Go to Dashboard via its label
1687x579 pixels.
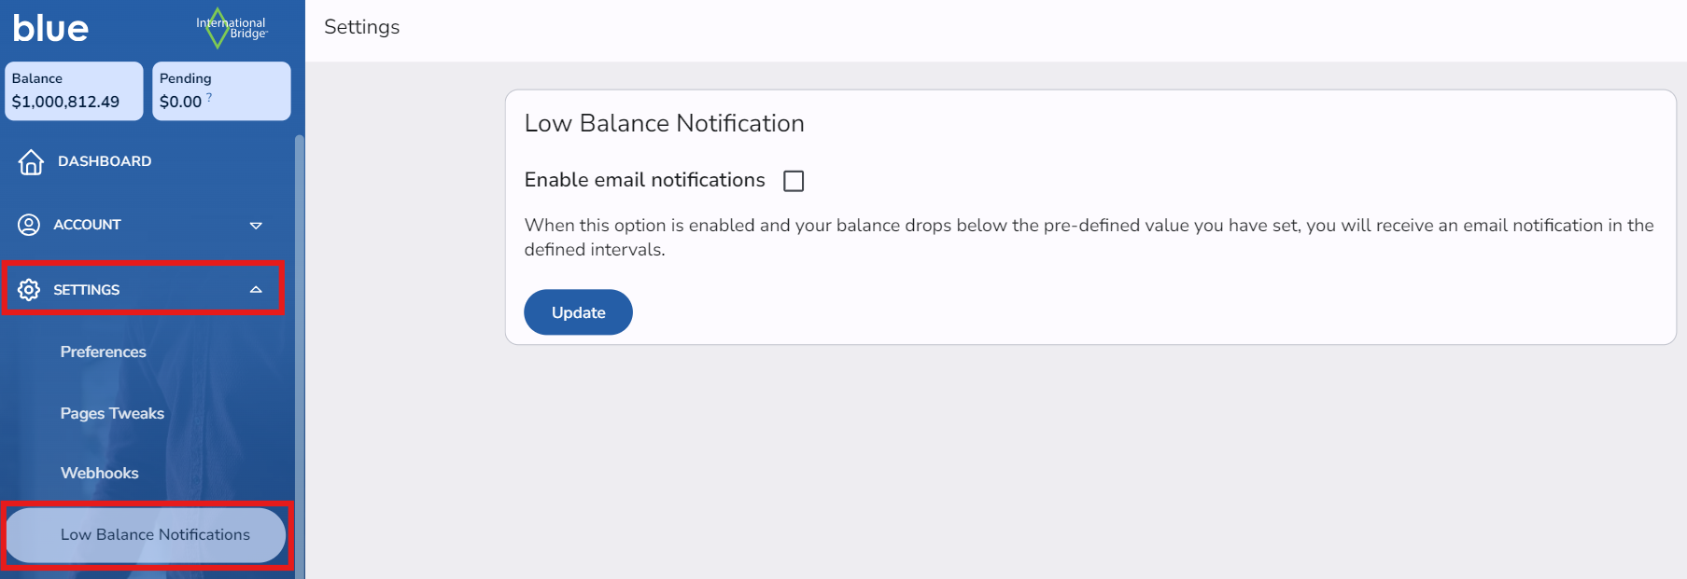point(105,161)
